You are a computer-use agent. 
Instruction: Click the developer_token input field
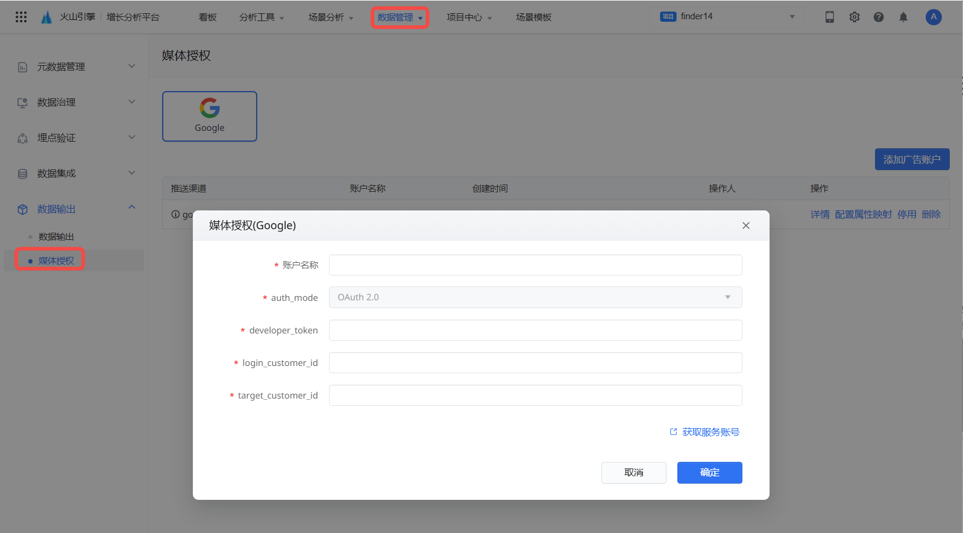(535, 330)
